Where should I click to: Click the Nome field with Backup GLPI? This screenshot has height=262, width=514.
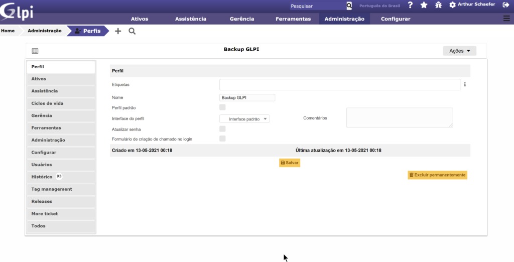coord(247,97)
